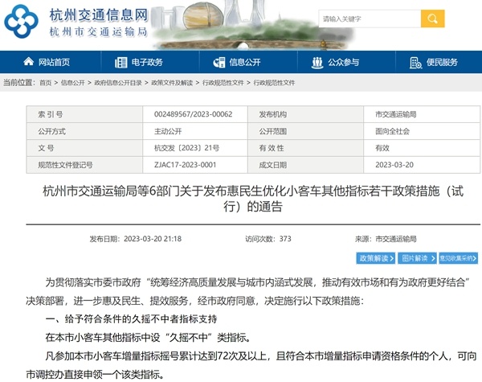Click the orange search magnifier button
The width and height of the screenshot is (482, 382).
pyautogui.click(x=432, y=18)
